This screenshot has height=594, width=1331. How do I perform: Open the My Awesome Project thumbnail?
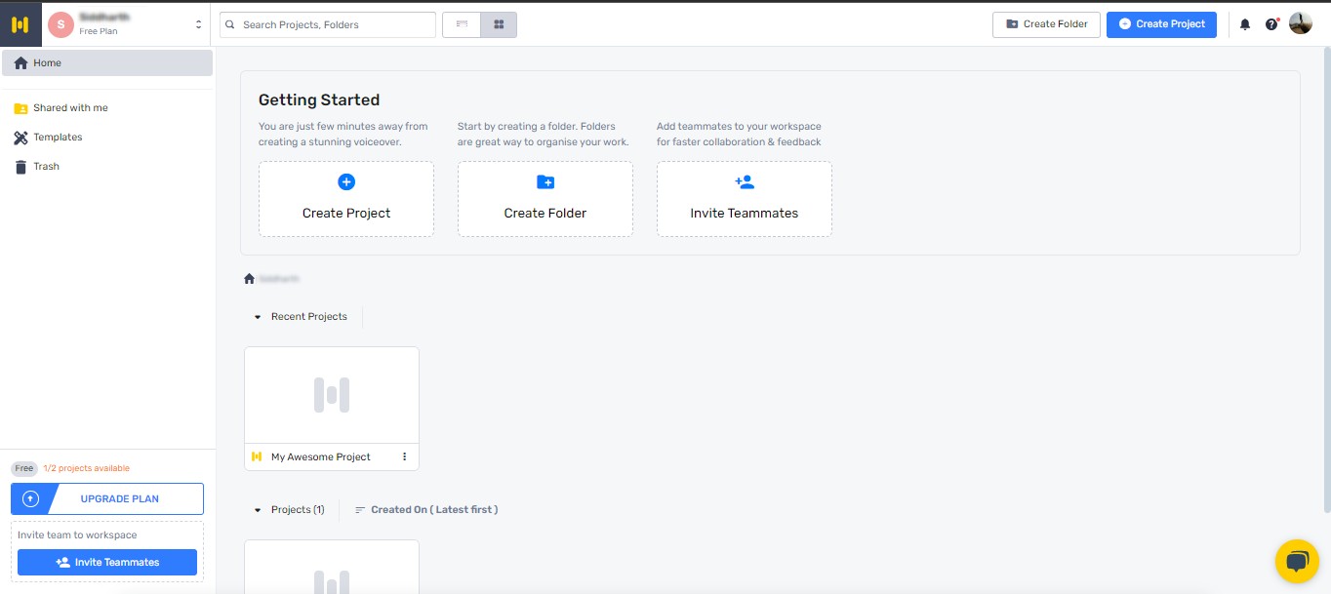332,395
